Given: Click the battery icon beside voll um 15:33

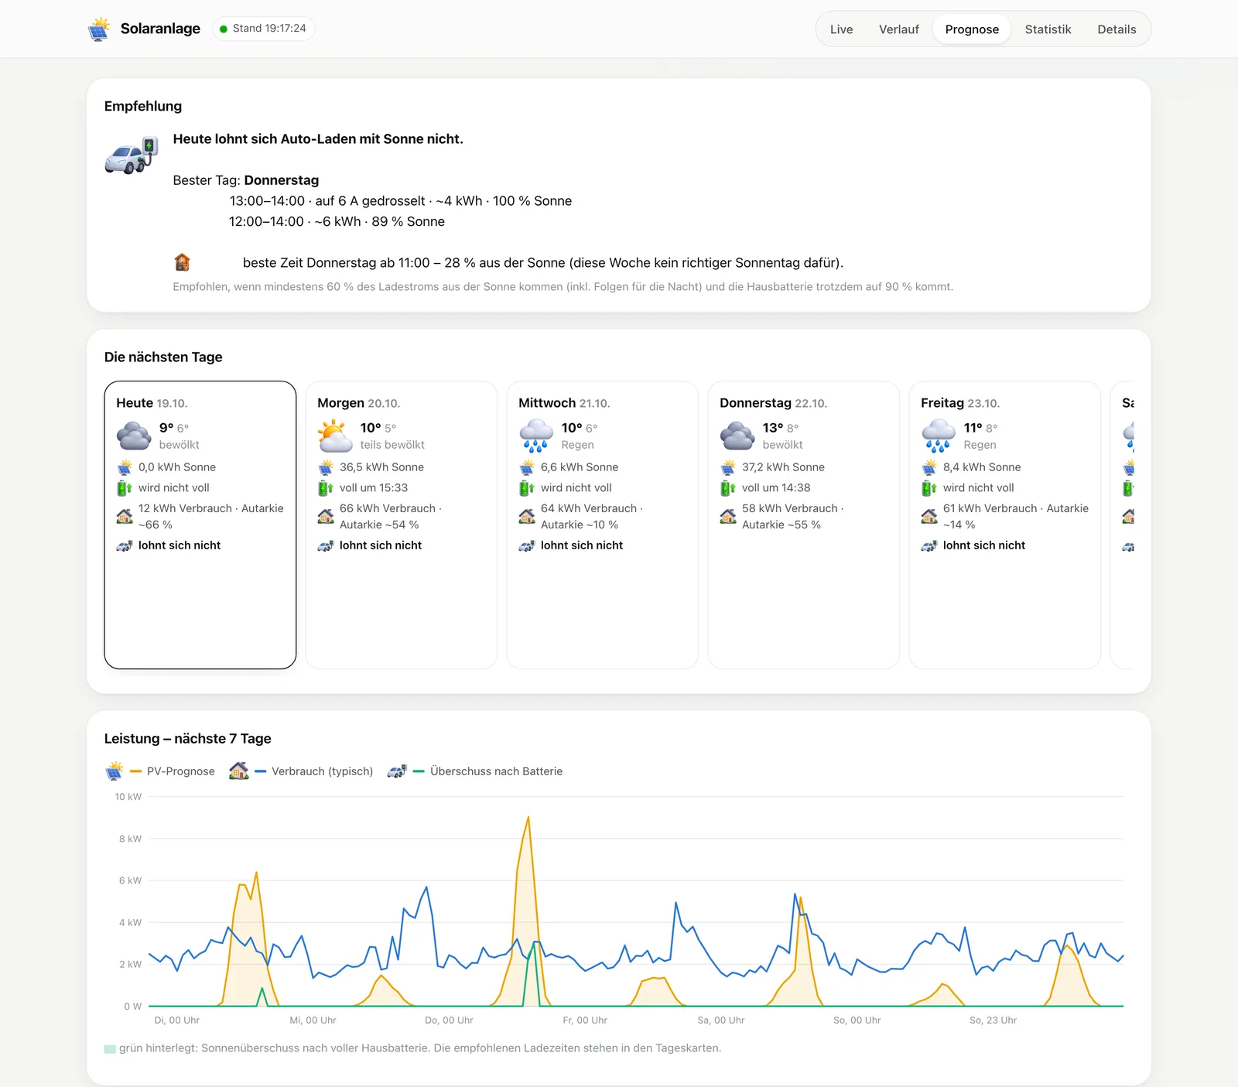Looking at the screenshot, I should click(326, 488).
